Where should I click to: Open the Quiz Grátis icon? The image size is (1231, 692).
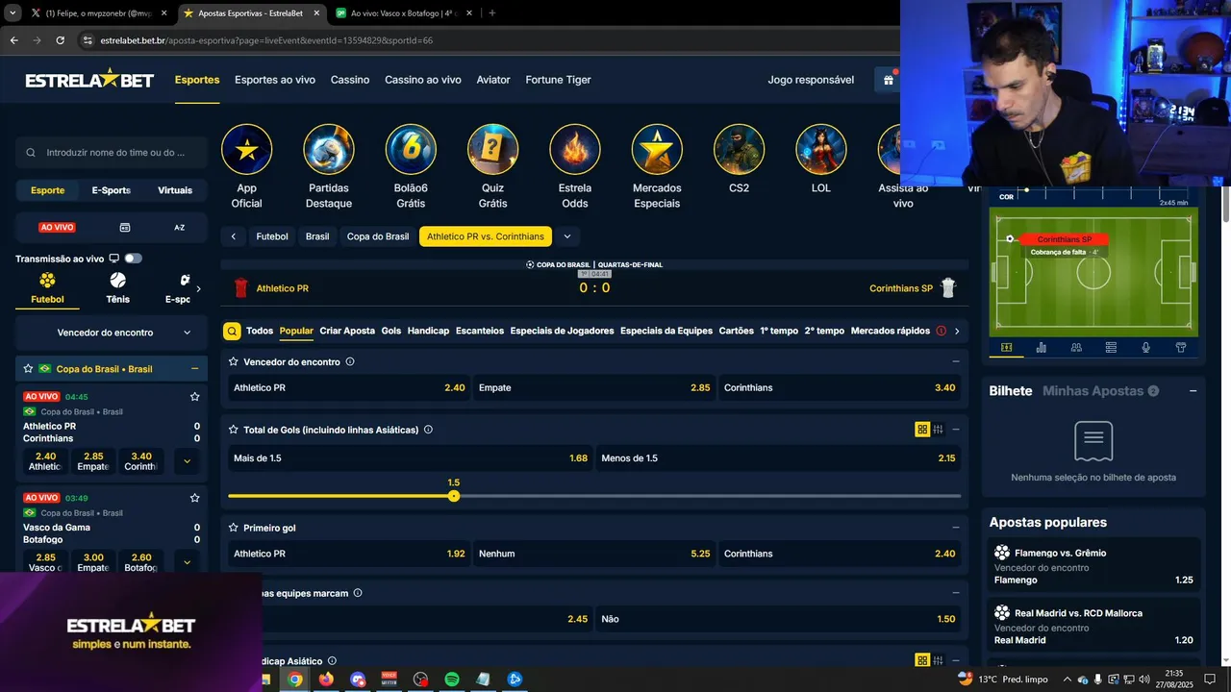[492, 150]
